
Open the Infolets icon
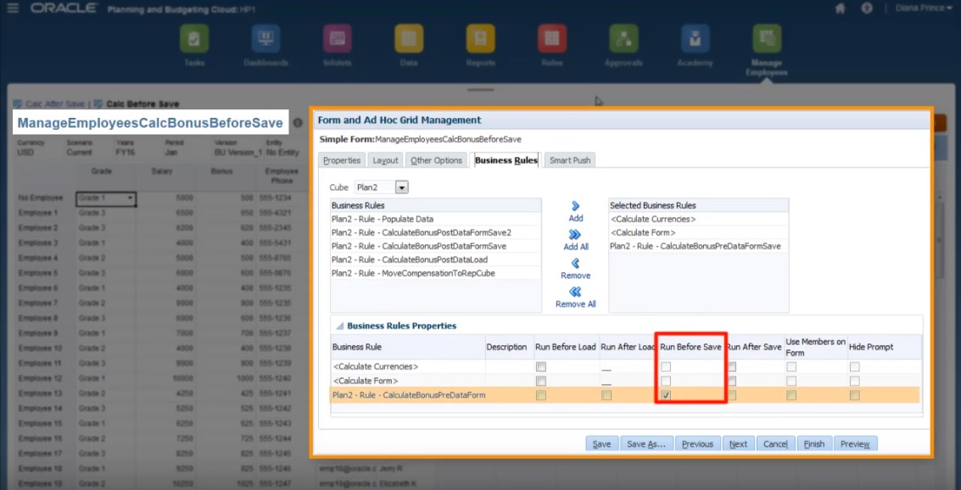(337, 39)
